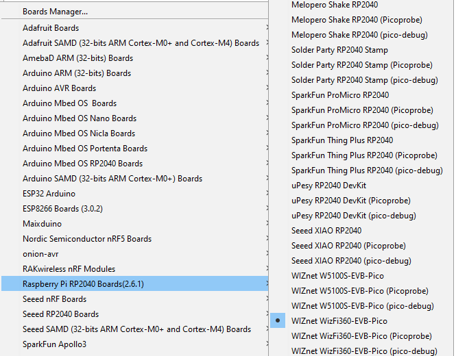
Task: Select SparkFun ProMicro RP2040 (pico-debug)
Action: tap(361, 125)
